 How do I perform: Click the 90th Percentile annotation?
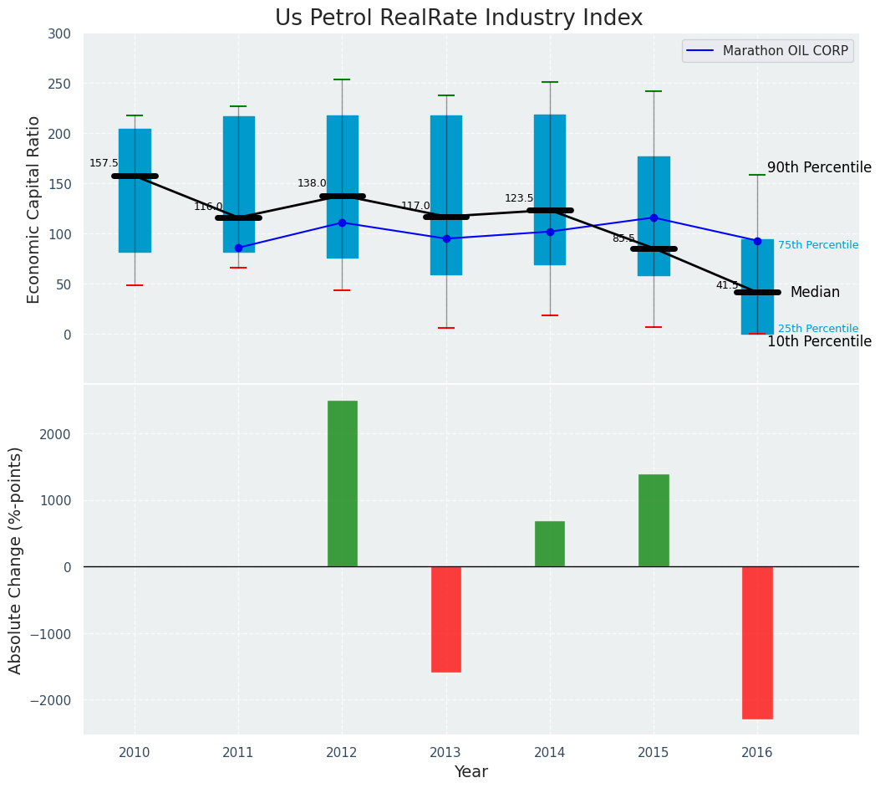point(818,167)
